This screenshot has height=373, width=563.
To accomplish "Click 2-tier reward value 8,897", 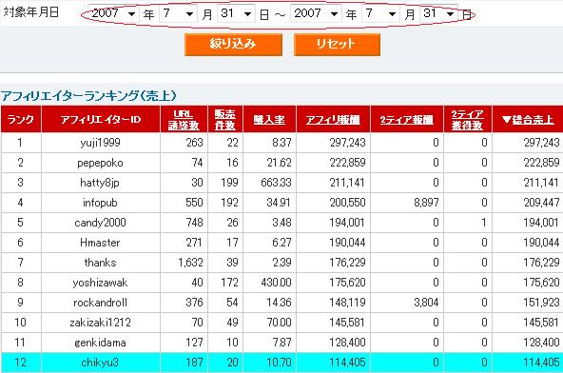I will (426, 203).
